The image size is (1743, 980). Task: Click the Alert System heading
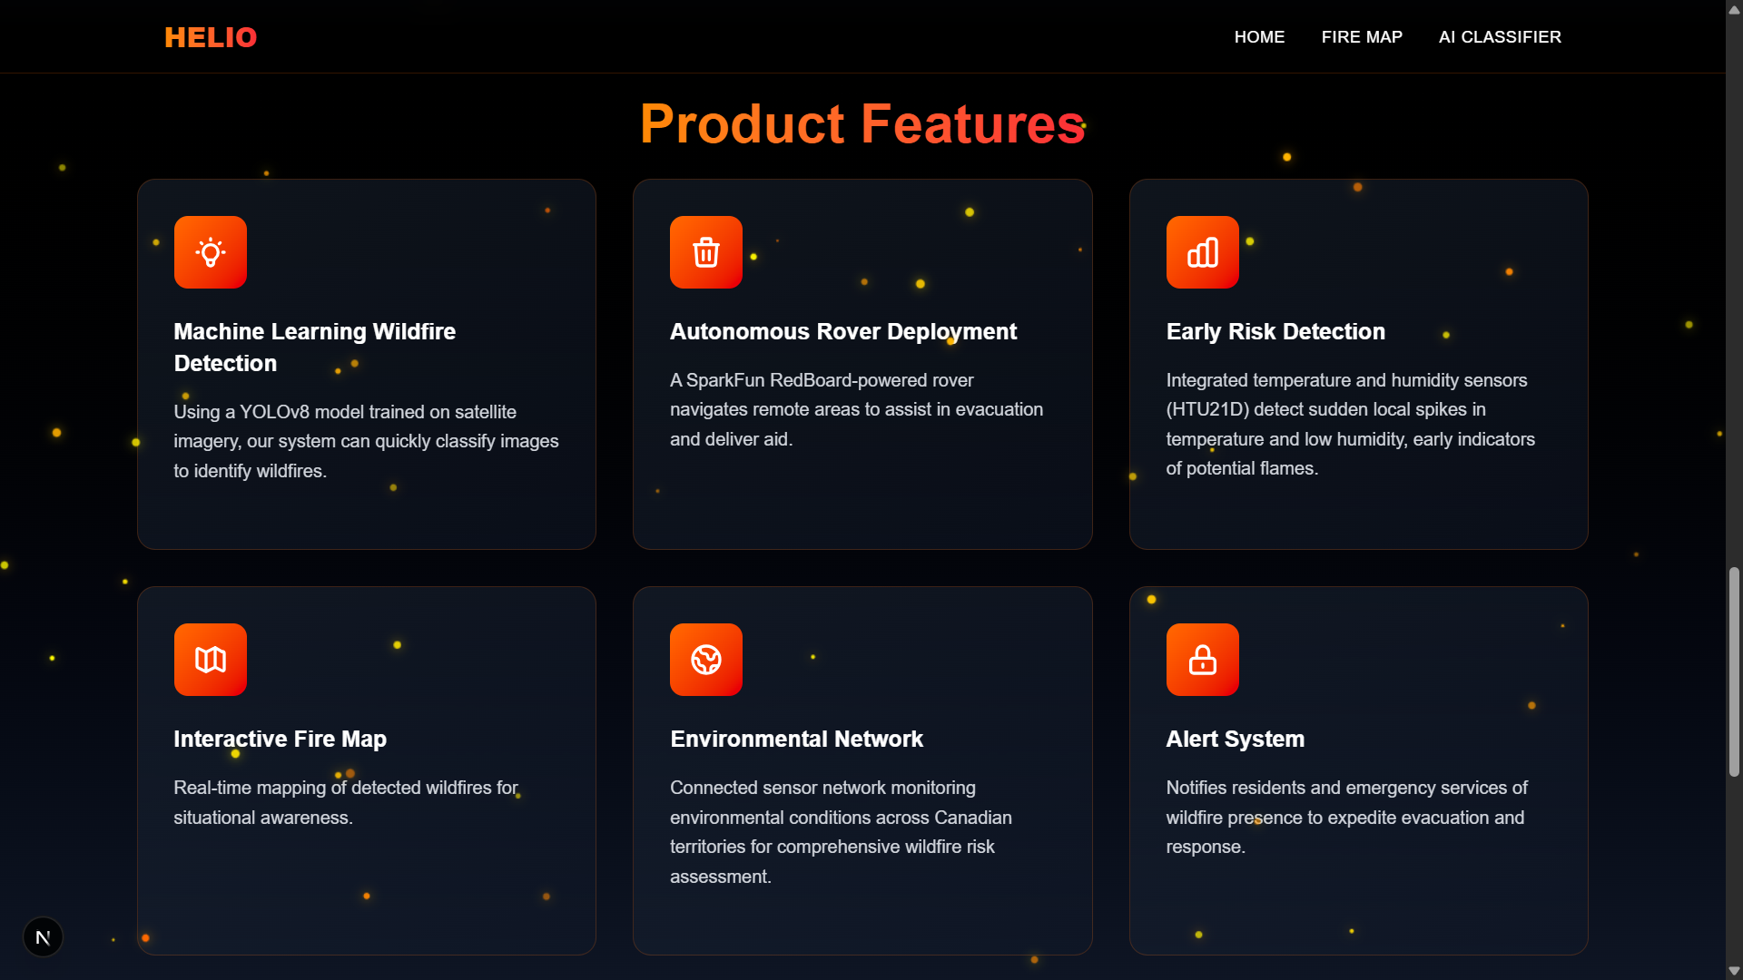click(x=1235, y=739)
